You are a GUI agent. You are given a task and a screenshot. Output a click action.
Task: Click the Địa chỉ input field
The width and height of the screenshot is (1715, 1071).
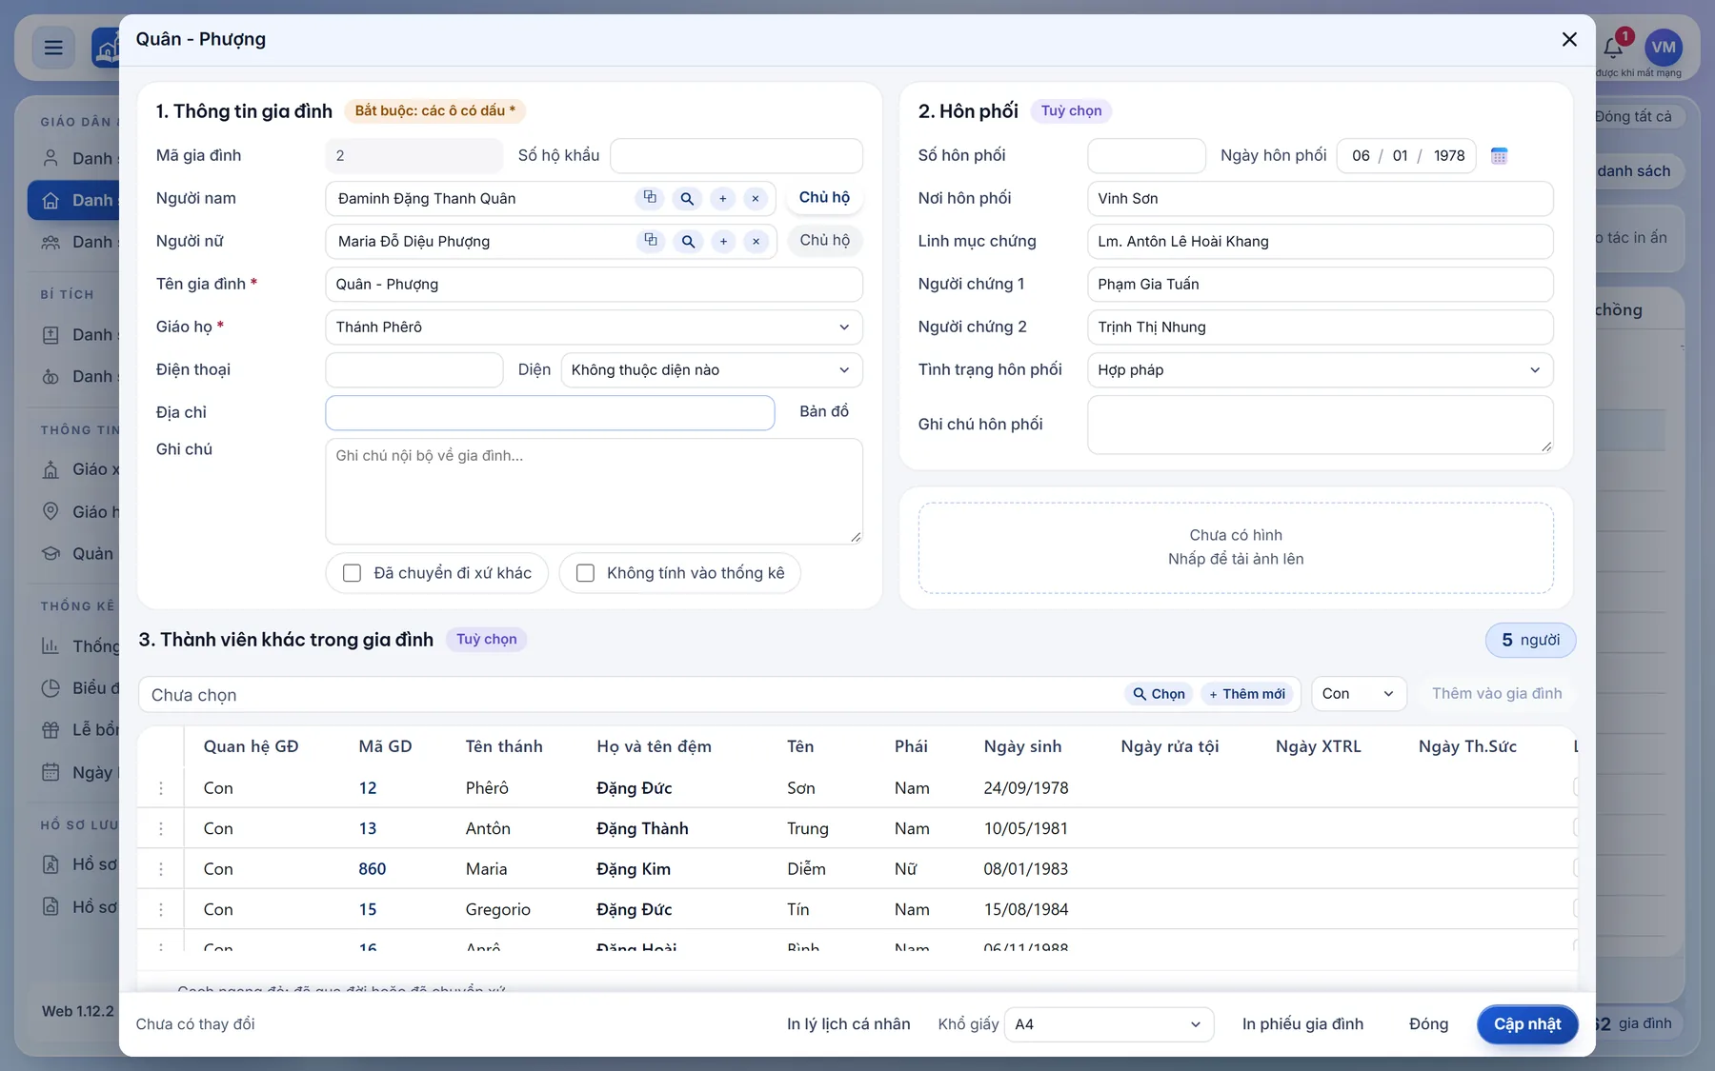pos(550,412)
